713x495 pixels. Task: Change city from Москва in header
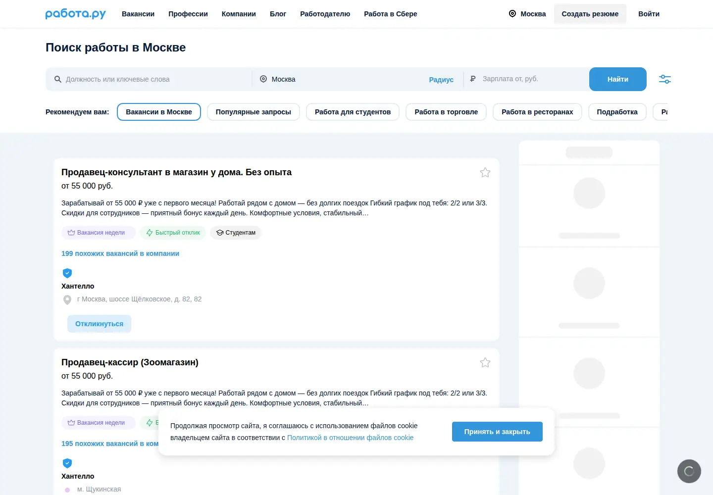[x=533, y=14]
